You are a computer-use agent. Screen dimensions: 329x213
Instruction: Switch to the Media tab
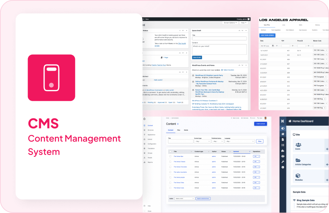point(186,130)
